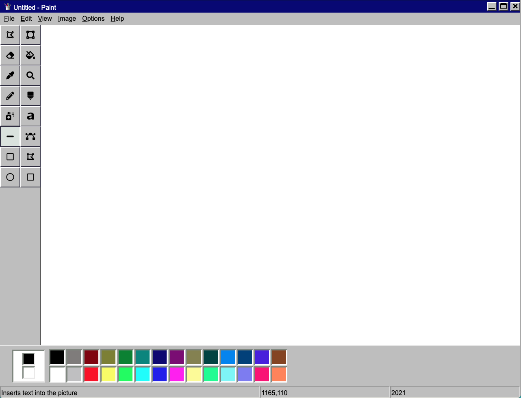Viewport: 521px width, 398px height.
Task: Click the white background color indicator box
Action: (x=28, y=373)
